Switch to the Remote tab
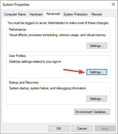The image size is (118, 134). click(97, 14)
